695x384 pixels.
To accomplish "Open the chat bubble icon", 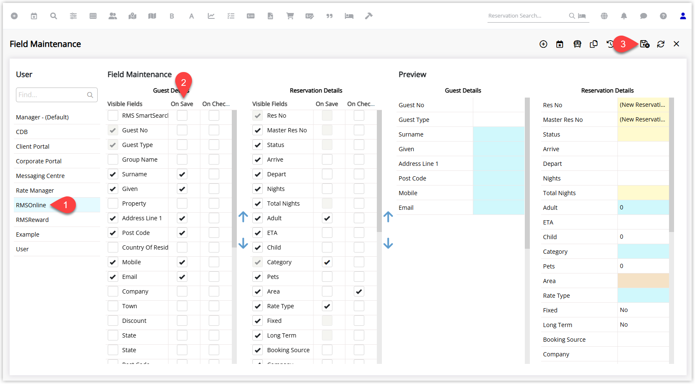I will 643,16.
